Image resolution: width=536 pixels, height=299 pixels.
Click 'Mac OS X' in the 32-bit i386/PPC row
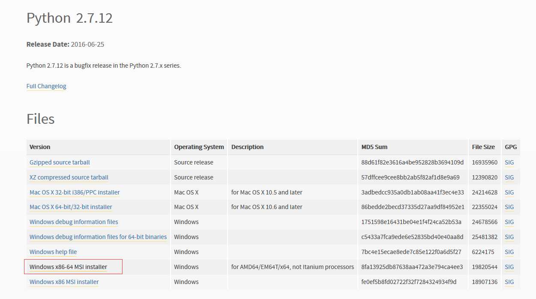tap(186, 192)
